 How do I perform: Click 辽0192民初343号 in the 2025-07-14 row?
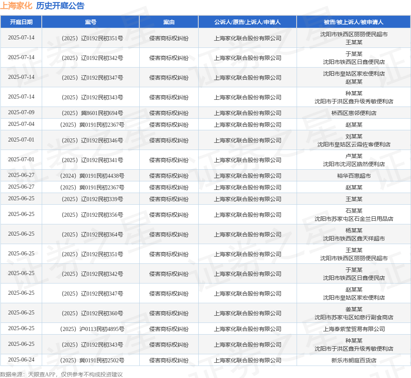pos(92,97)
